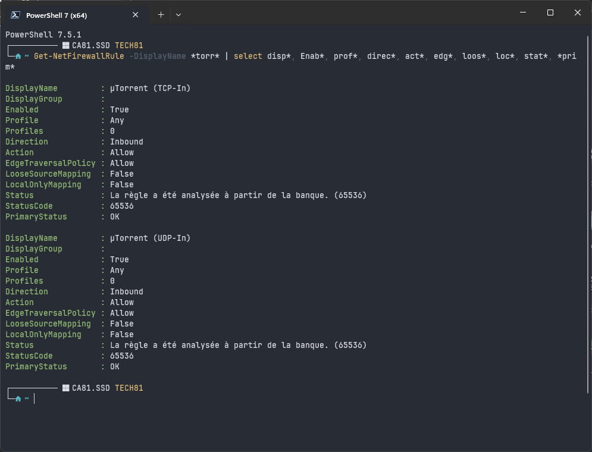Click the first StatusCode value 65536
This screenshot has width=592, height=452.
[x=121, y=206]
